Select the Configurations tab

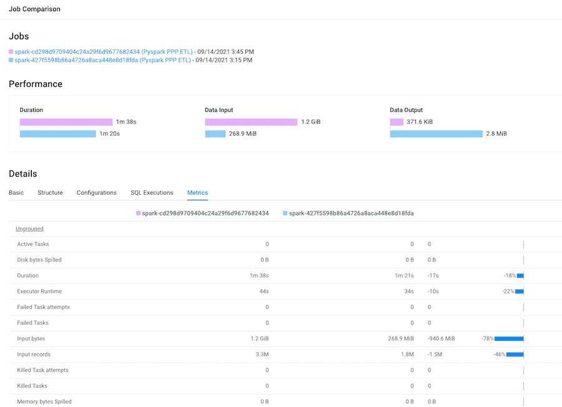click(97, 193)
